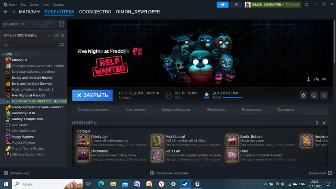Screen dimensions: 336x189
Task: Click the Steam announcements megaphone button
Action: click(223, 4)
